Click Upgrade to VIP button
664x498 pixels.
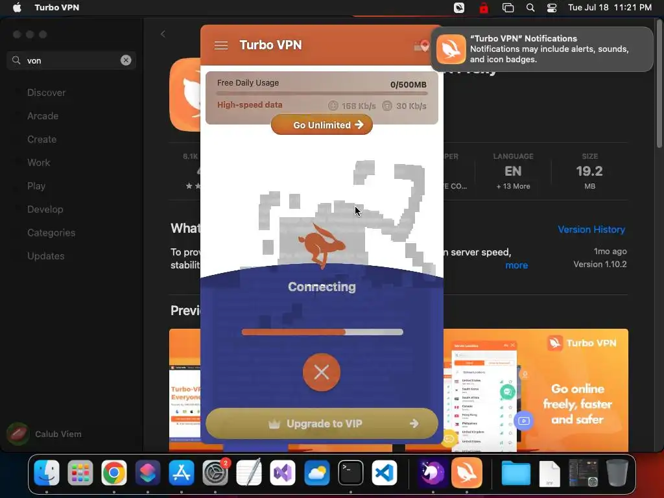tap(322, 423)
